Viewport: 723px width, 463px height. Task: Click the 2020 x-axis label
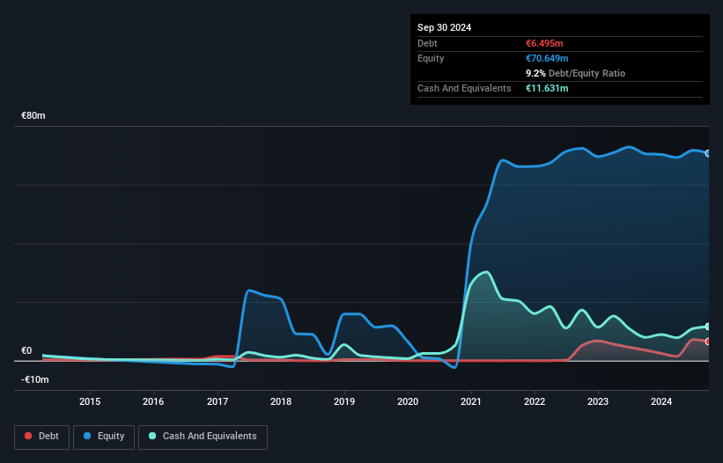(x=408, y=401)
